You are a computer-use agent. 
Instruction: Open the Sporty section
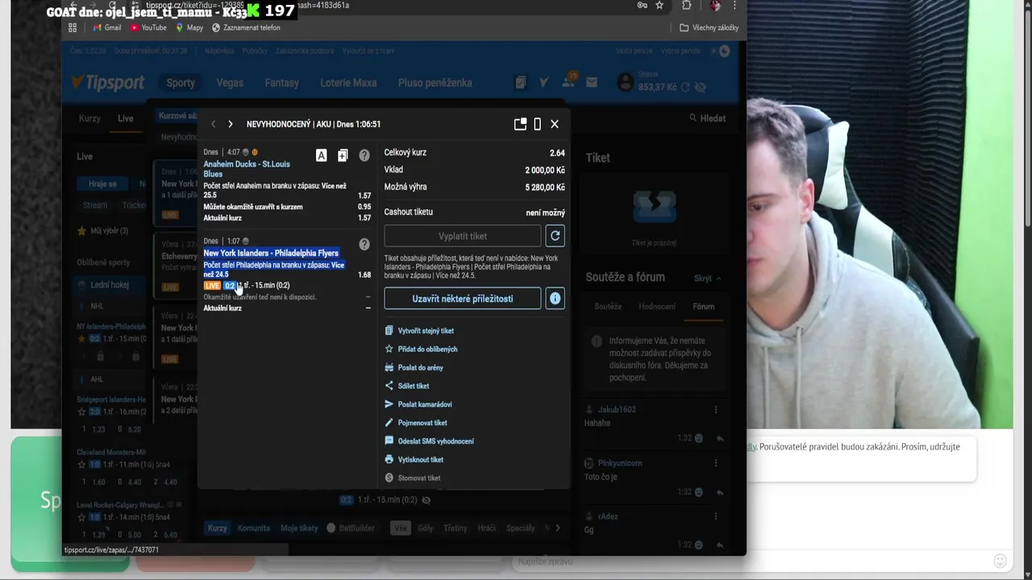point(181,83)
